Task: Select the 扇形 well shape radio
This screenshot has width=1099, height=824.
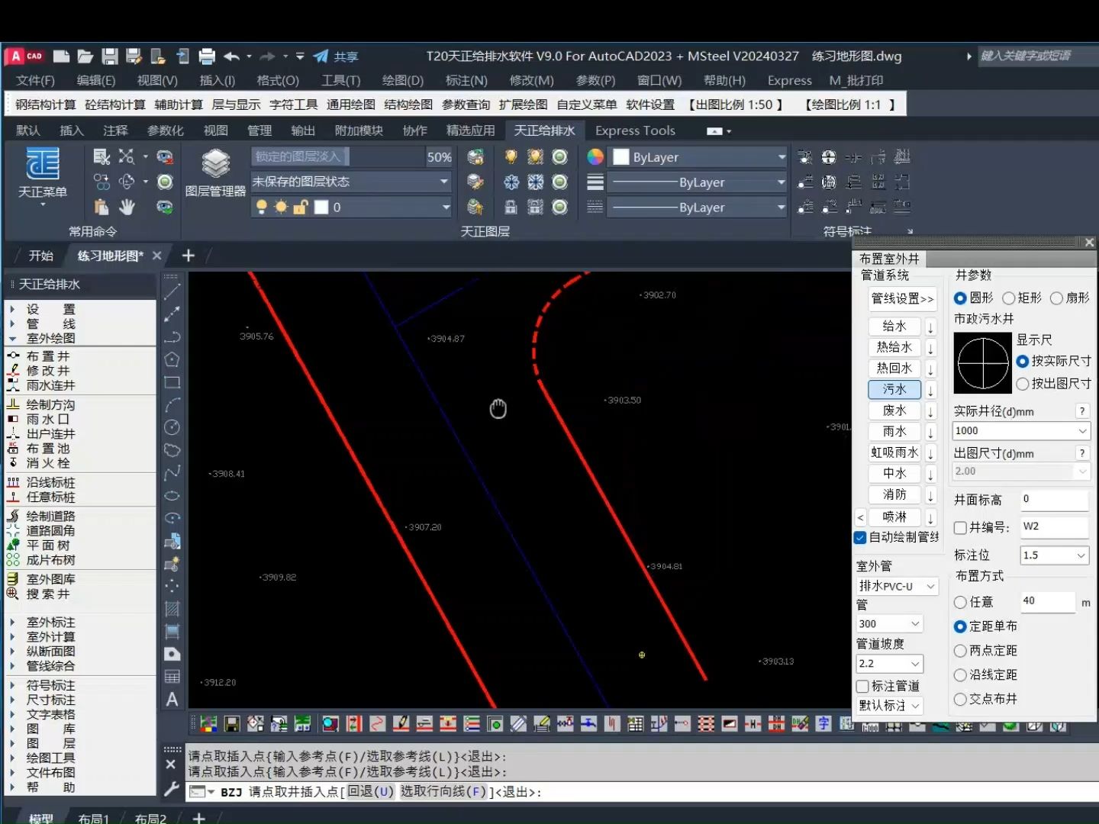Action: click(x=1056, y=298)
